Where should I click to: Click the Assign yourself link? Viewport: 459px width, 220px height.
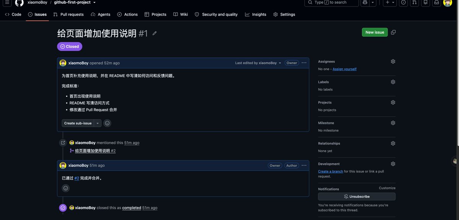coord(345,69)
